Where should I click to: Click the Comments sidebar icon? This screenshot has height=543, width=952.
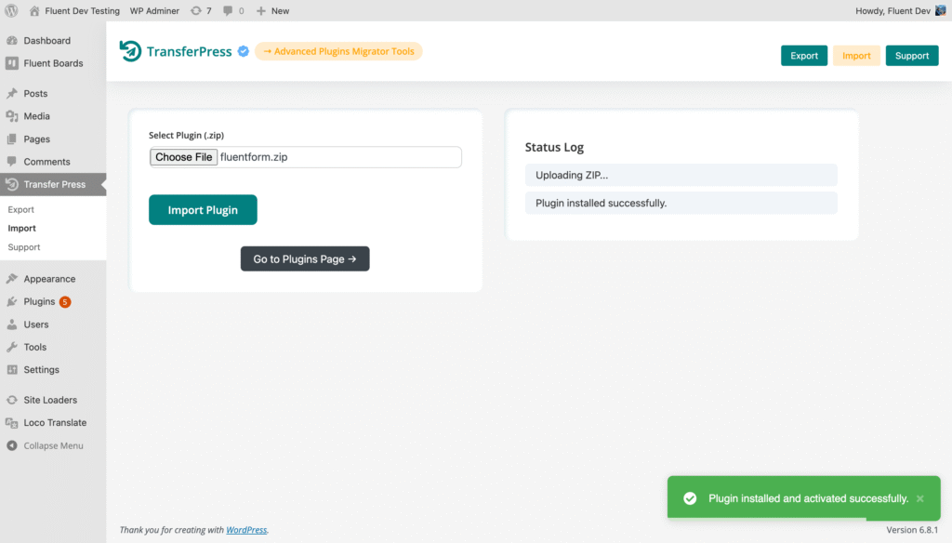tap(12, 162)
